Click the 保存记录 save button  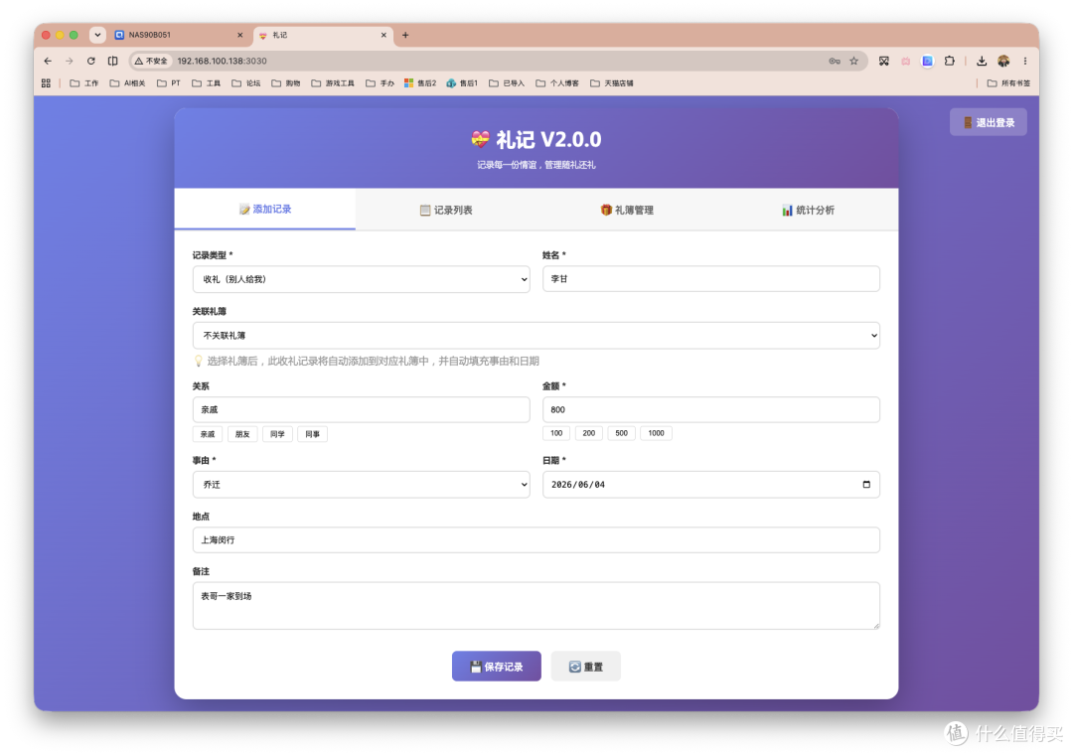496,666
